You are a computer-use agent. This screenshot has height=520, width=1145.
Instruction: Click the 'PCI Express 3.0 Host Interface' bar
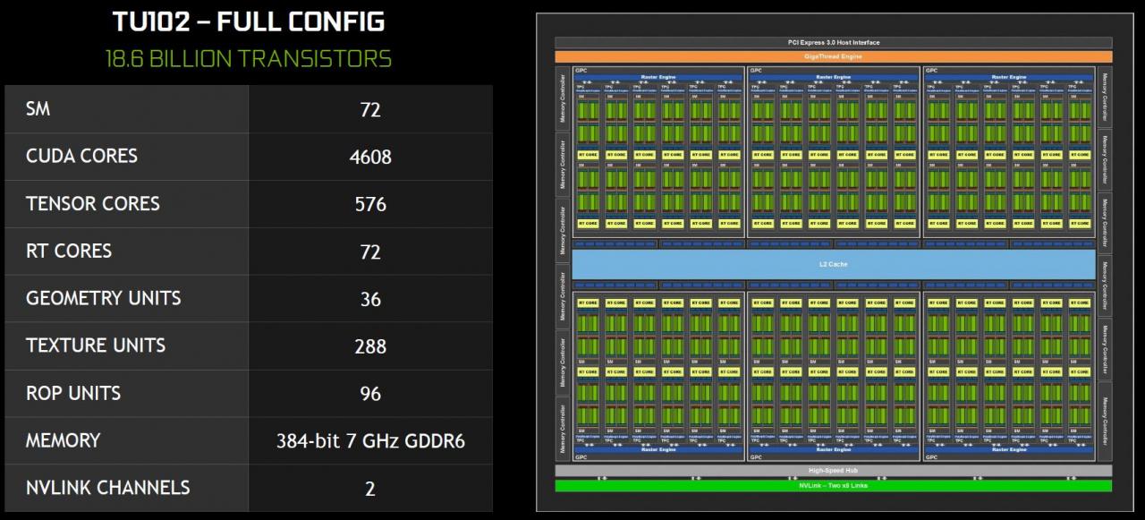(x=833, y=42)
